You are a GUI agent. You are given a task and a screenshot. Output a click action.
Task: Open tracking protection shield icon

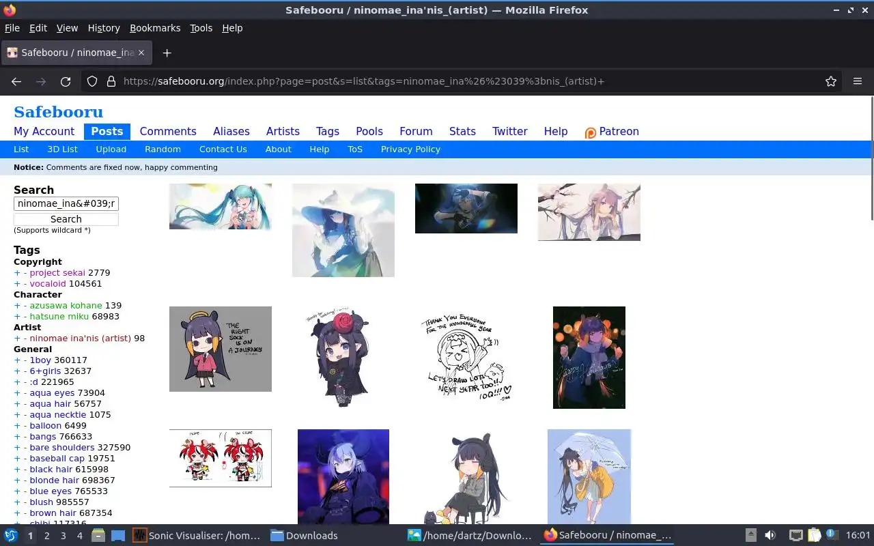click(92, 81)
